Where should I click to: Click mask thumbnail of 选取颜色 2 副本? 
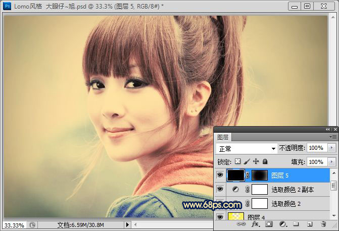point(260,189)
